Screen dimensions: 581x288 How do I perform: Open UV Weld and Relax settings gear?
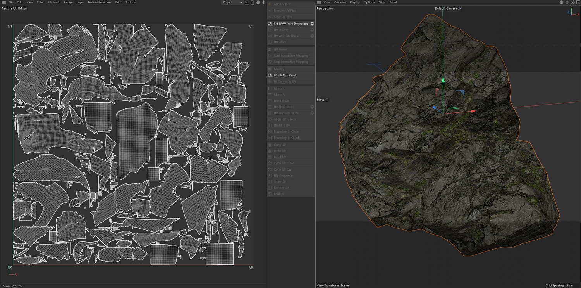312,36
